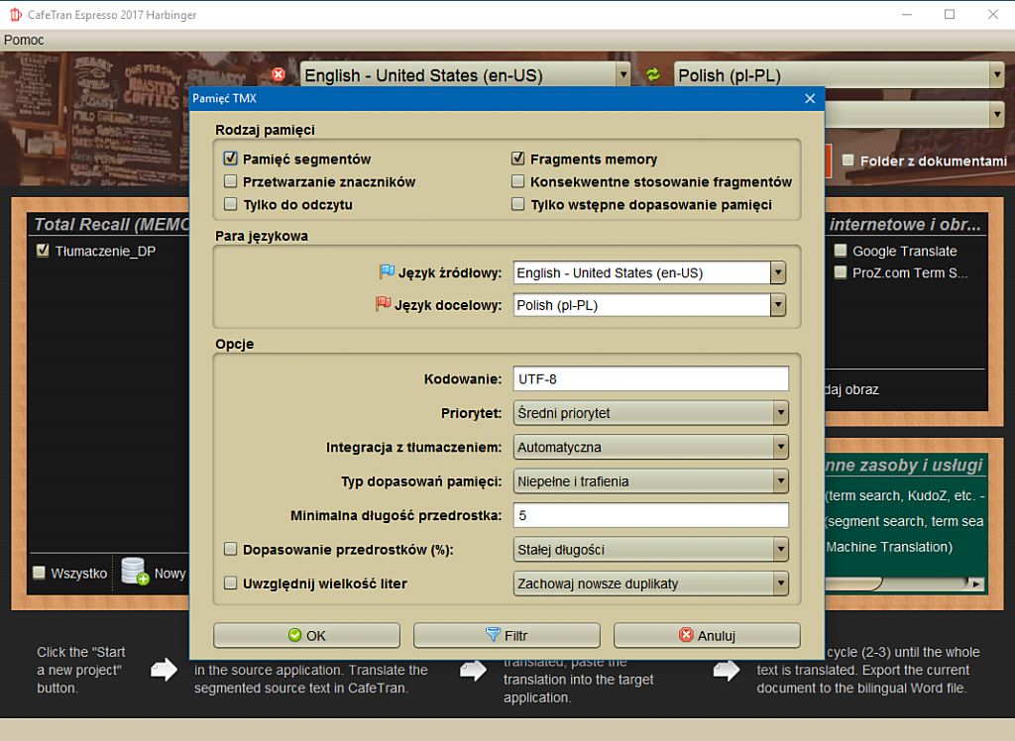Open main window source language dropdown
The height and width of the screenshot is (741, 1015).
(622, 75)
